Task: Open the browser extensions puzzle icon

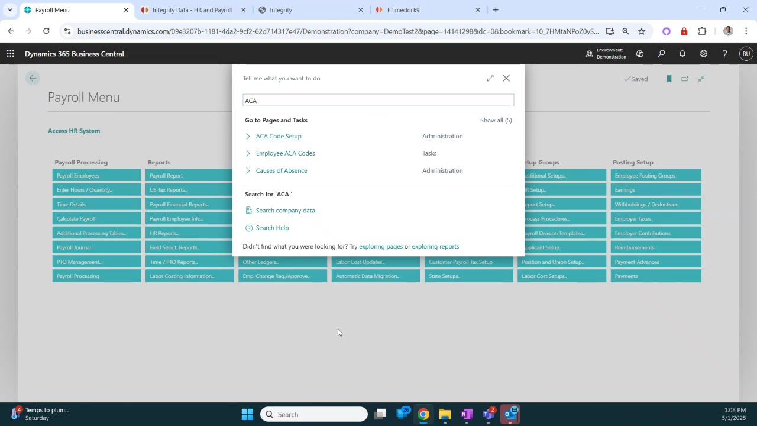Action: tap(703, 31)
